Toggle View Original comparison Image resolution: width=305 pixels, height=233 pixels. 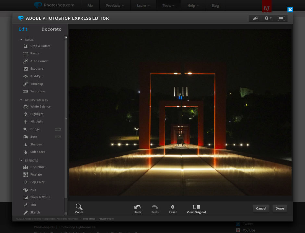click(196, 209)
